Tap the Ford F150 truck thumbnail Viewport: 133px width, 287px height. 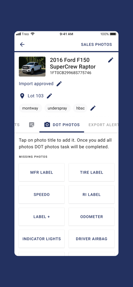32,67
